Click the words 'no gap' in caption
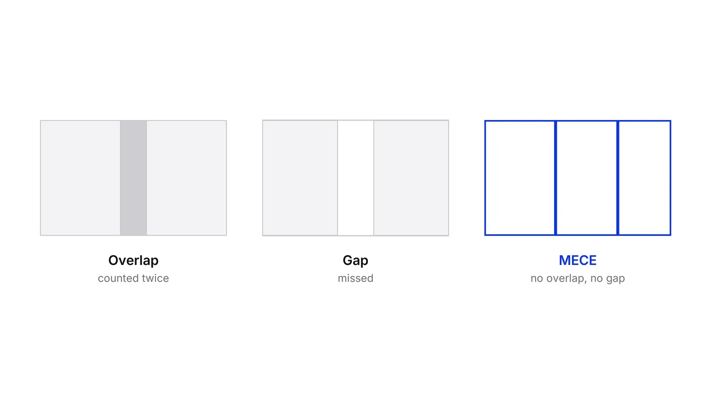This screenshot has width=711, height=397. 607,279
